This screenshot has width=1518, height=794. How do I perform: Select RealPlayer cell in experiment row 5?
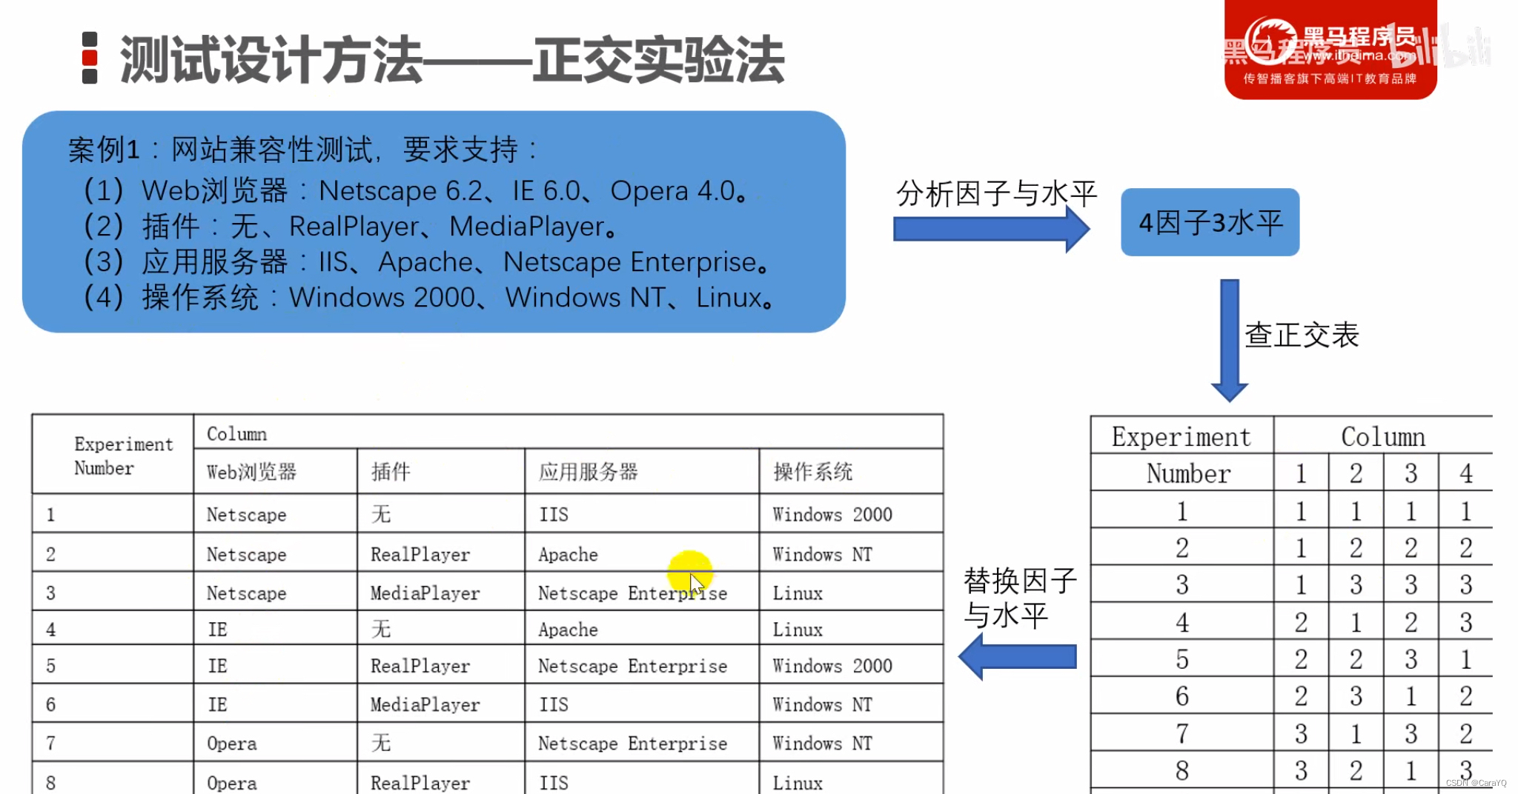[x=440, y=664]
